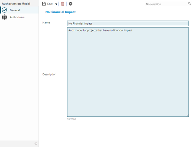Click the Description box resize handle
The height and width of the screenshot is (147, 193).
pyautogui.click(x=187, y=115)
